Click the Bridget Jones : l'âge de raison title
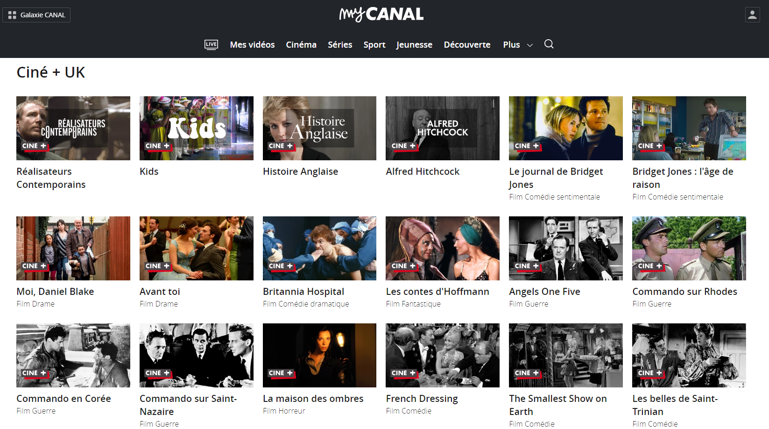The width and height of the screenshot is (769, 429). pos(683,178)
